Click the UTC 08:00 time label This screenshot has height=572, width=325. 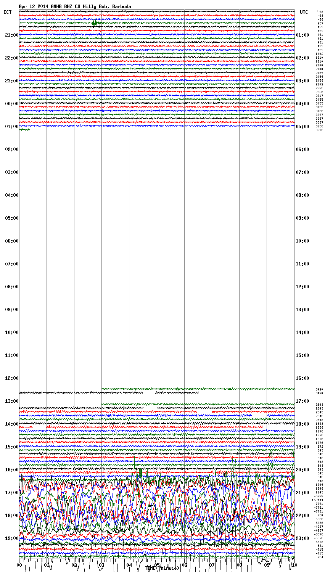[302, 195]
